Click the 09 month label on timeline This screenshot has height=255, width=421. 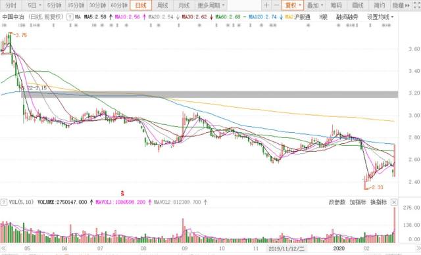tap(185, 248)
